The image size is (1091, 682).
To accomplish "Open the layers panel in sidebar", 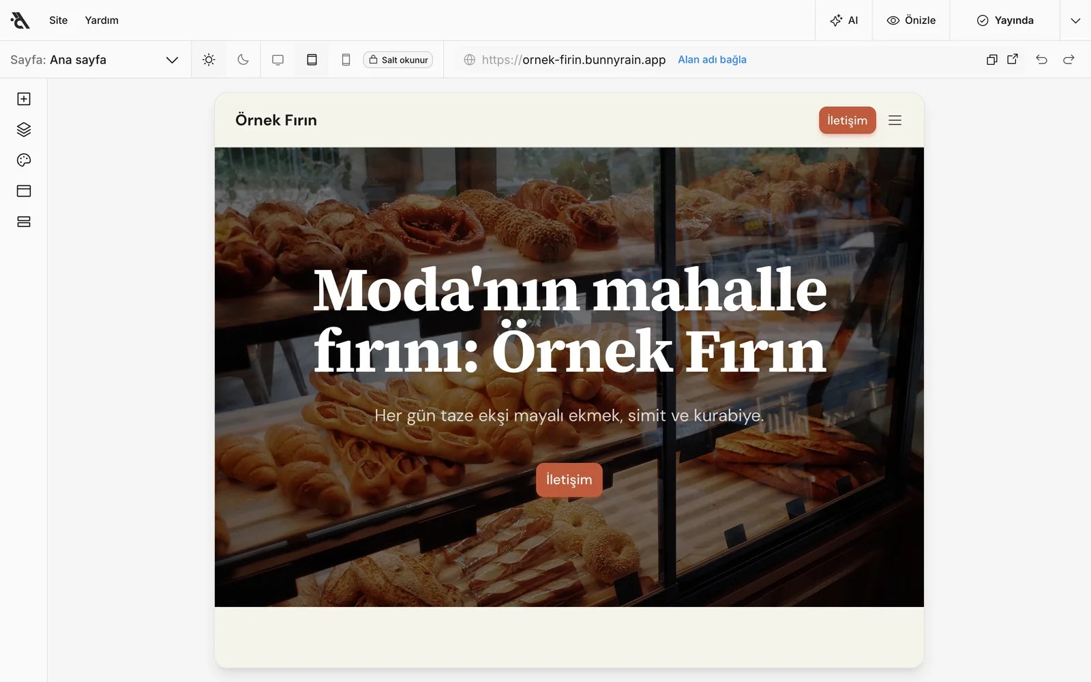I will pyautogui.click(x=24, y=130).
